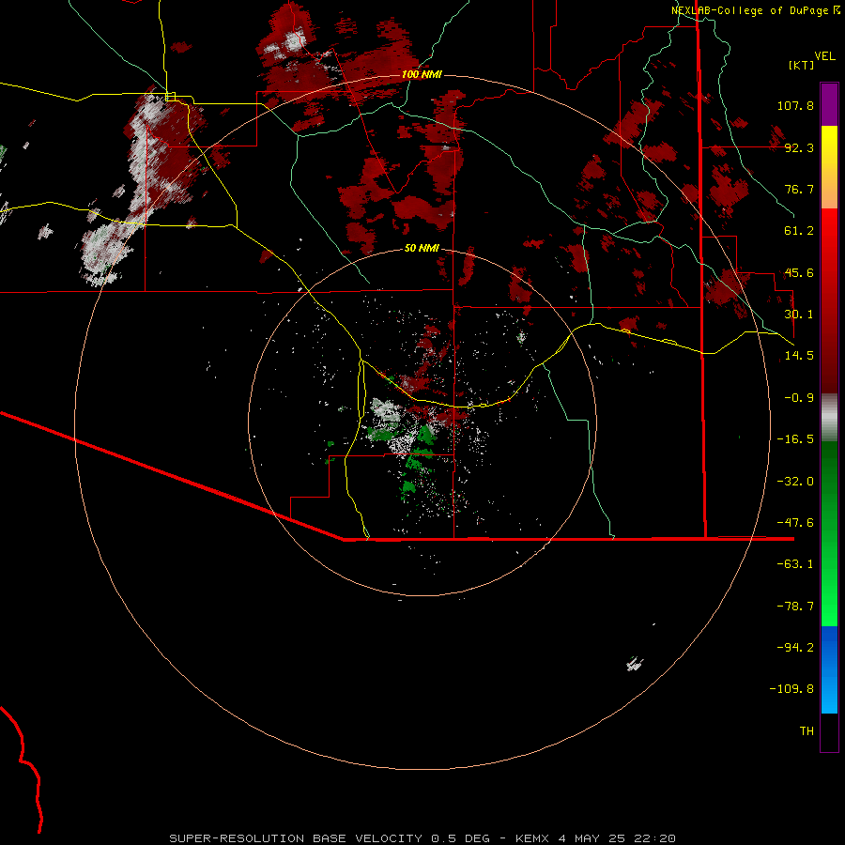Click the 100 NMI range ring label
The width and height of the screenshot is (845, 845).
(422, 74)
